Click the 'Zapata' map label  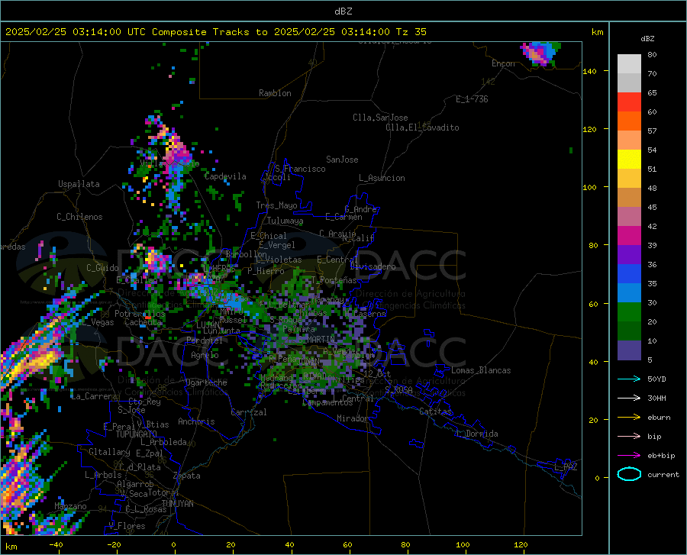coord(187,476)
